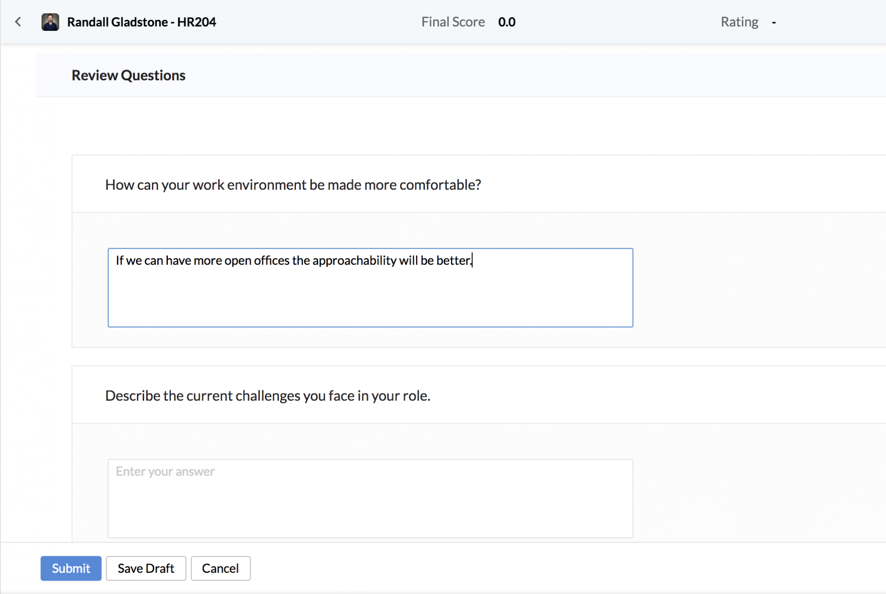886x594 pixels.
Task: Cancel the review form
Action: pos(220,568)
